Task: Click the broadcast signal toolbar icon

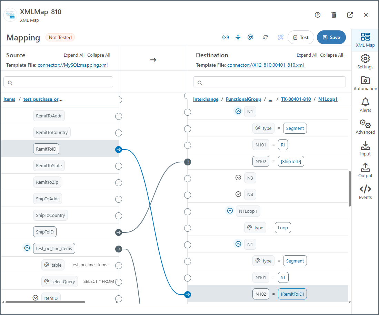Action: point(226,37)
